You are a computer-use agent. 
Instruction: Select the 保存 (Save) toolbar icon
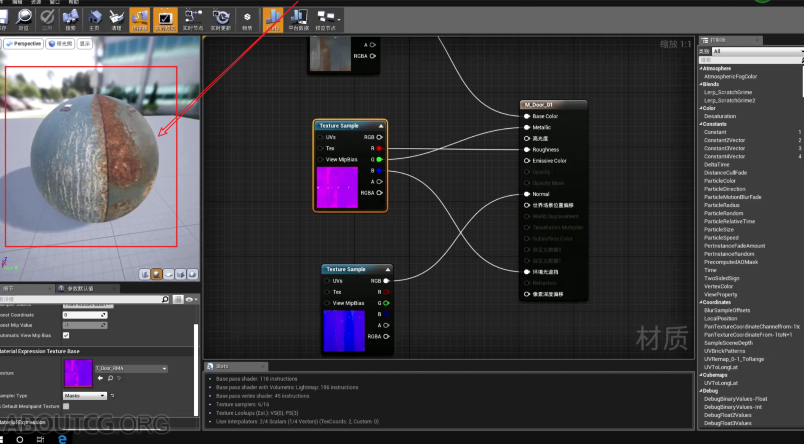tap(5, 19)
